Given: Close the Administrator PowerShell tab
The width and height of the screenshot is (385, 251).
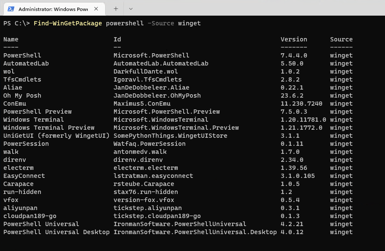Looking at the screenshot, I should [96, 9].
